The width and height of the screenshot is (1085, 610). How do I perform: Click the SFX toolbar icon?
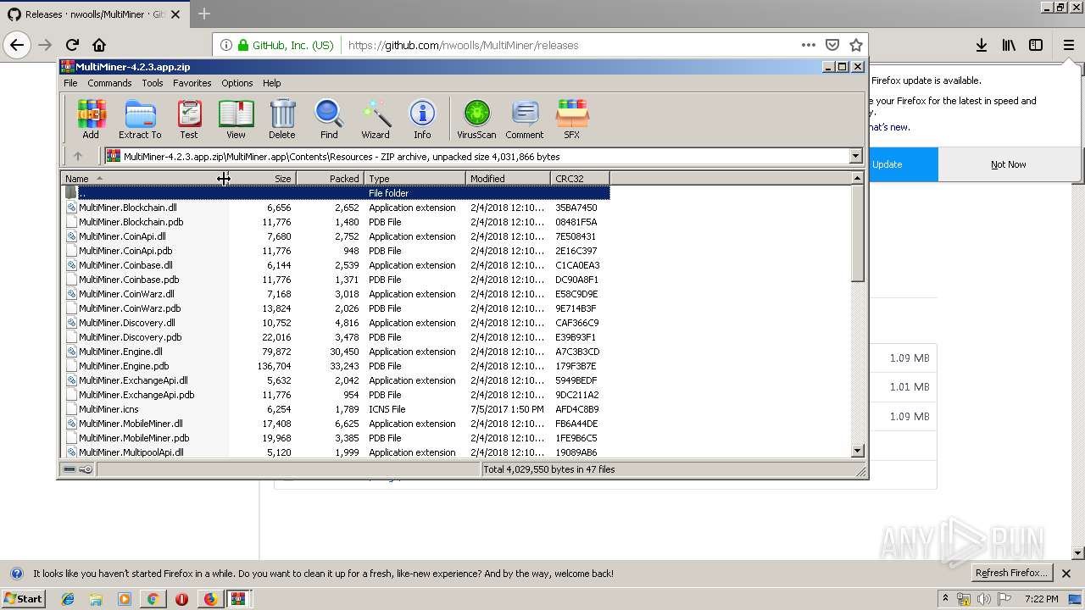572,119
